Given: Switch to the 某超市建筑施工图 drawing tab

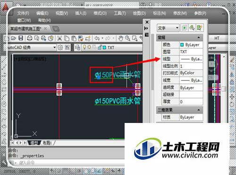Looking at the screenshot, I should tap(26, 29).
